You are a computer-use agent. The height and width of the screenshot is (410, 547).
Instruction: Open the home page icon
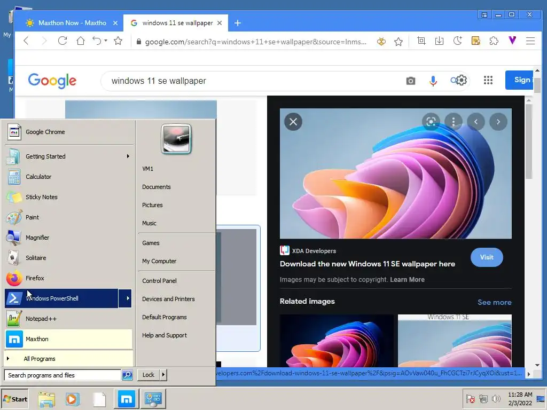point(81,41)
